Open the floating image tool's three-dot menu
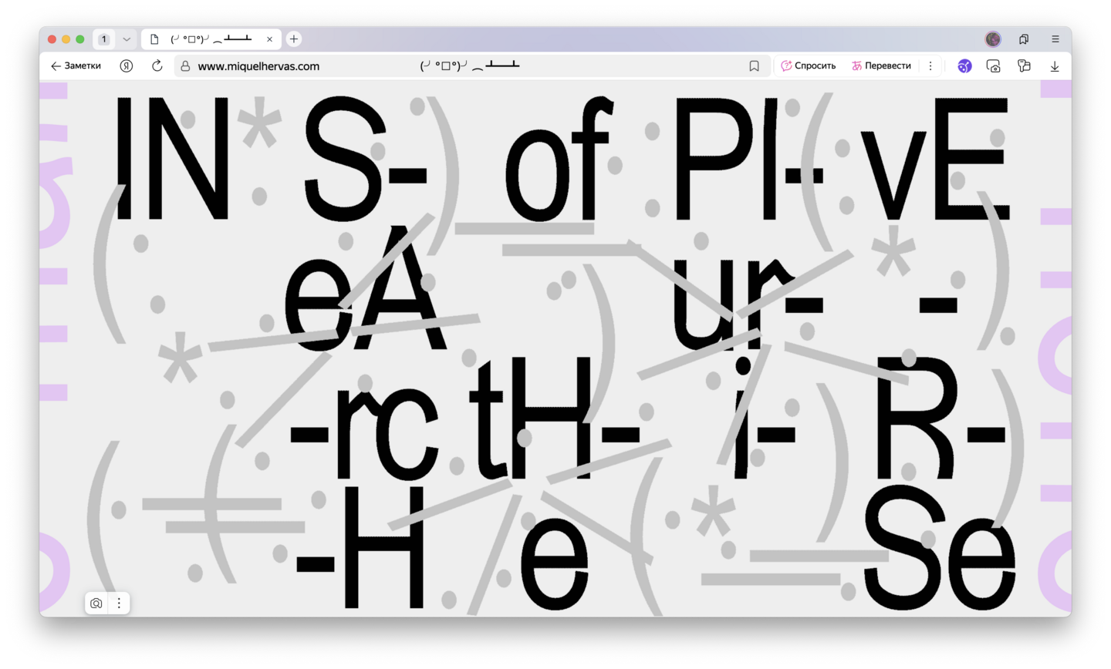1111x669 pixels. point(119,603)
